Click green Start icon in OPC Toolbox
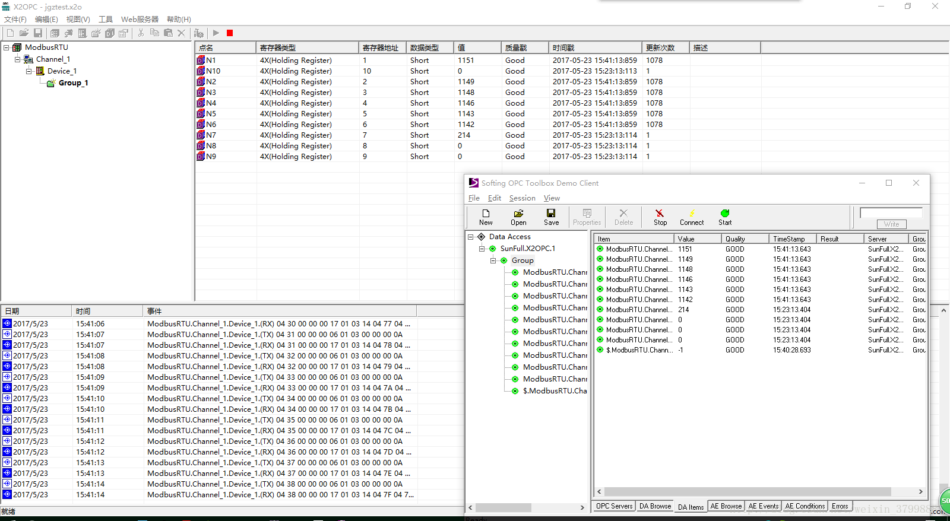This screenshot has height=521, width=950. pyautogui.click(x=725, y=217)
